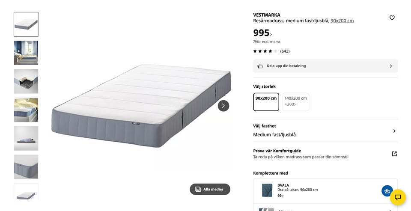Open Komfortguide external link icon
Viewport: 411px width, 211px height.
pos(394,154)
